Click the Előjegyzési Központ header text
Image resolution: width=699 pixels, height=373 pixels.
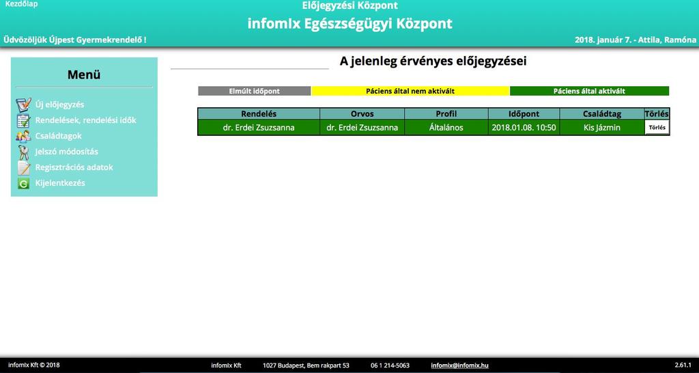(350, 5)
